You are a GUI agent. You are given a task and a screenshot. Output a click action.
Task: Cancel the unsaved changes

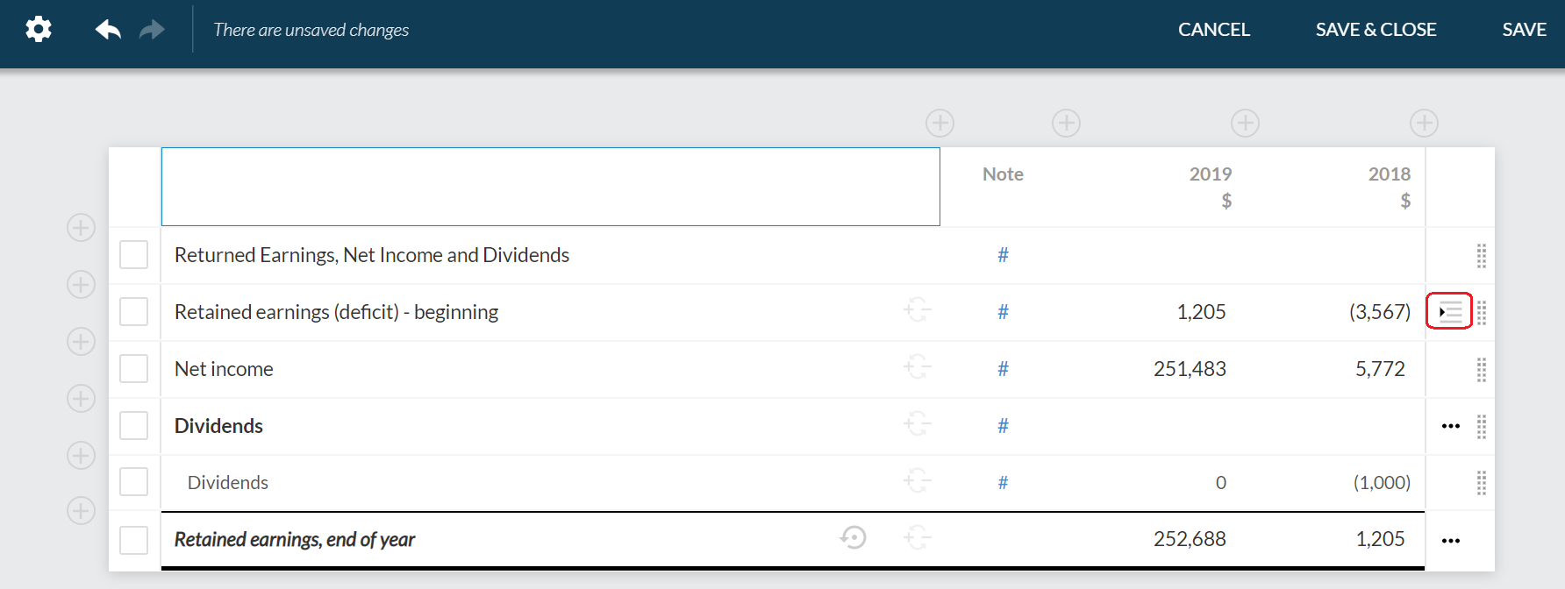[x=1213, y=30]
